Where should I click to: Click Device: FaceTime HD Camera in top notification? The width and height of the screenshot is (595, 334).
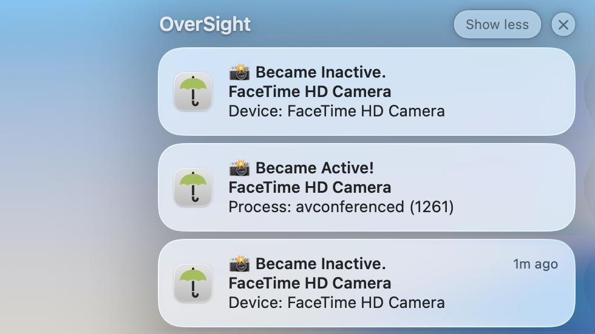pos(336,111)
